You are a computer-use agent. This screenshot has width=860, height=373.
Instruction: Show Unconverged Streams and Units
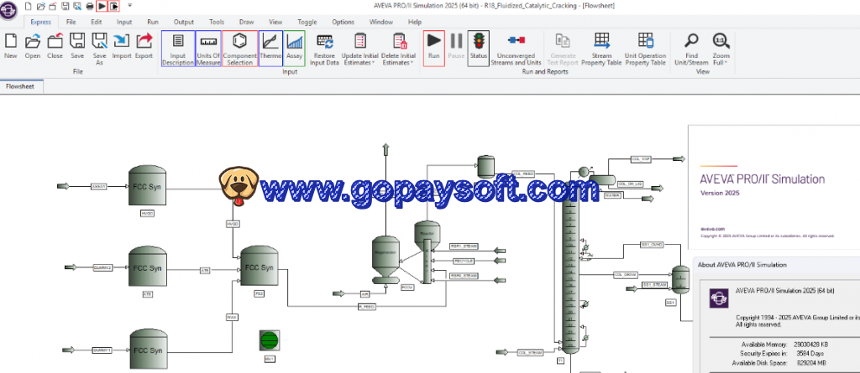coord(516,49)
